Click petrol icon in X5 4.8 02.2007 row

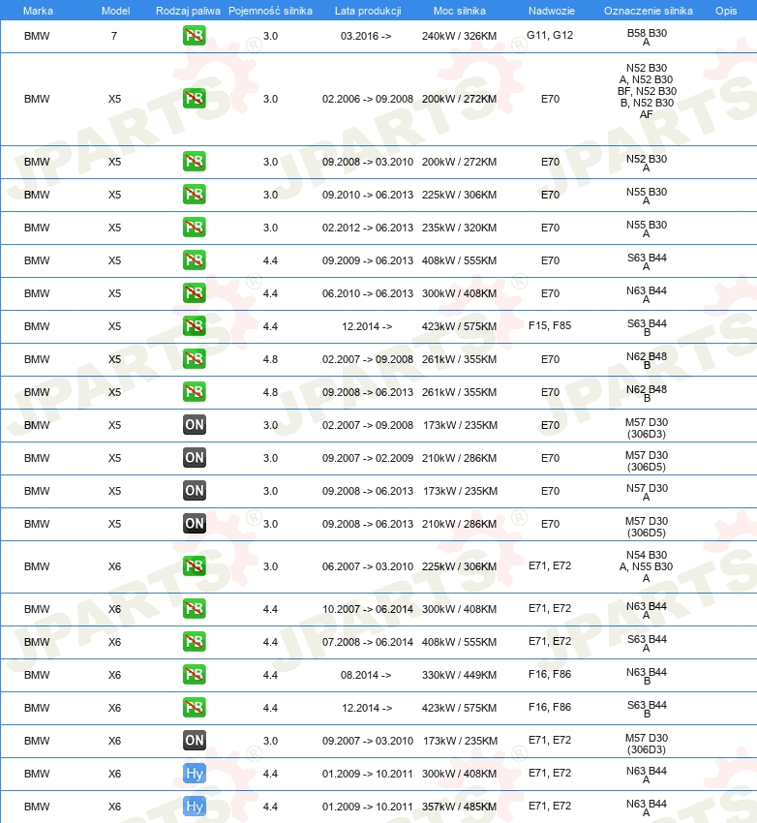click(195, 359)
